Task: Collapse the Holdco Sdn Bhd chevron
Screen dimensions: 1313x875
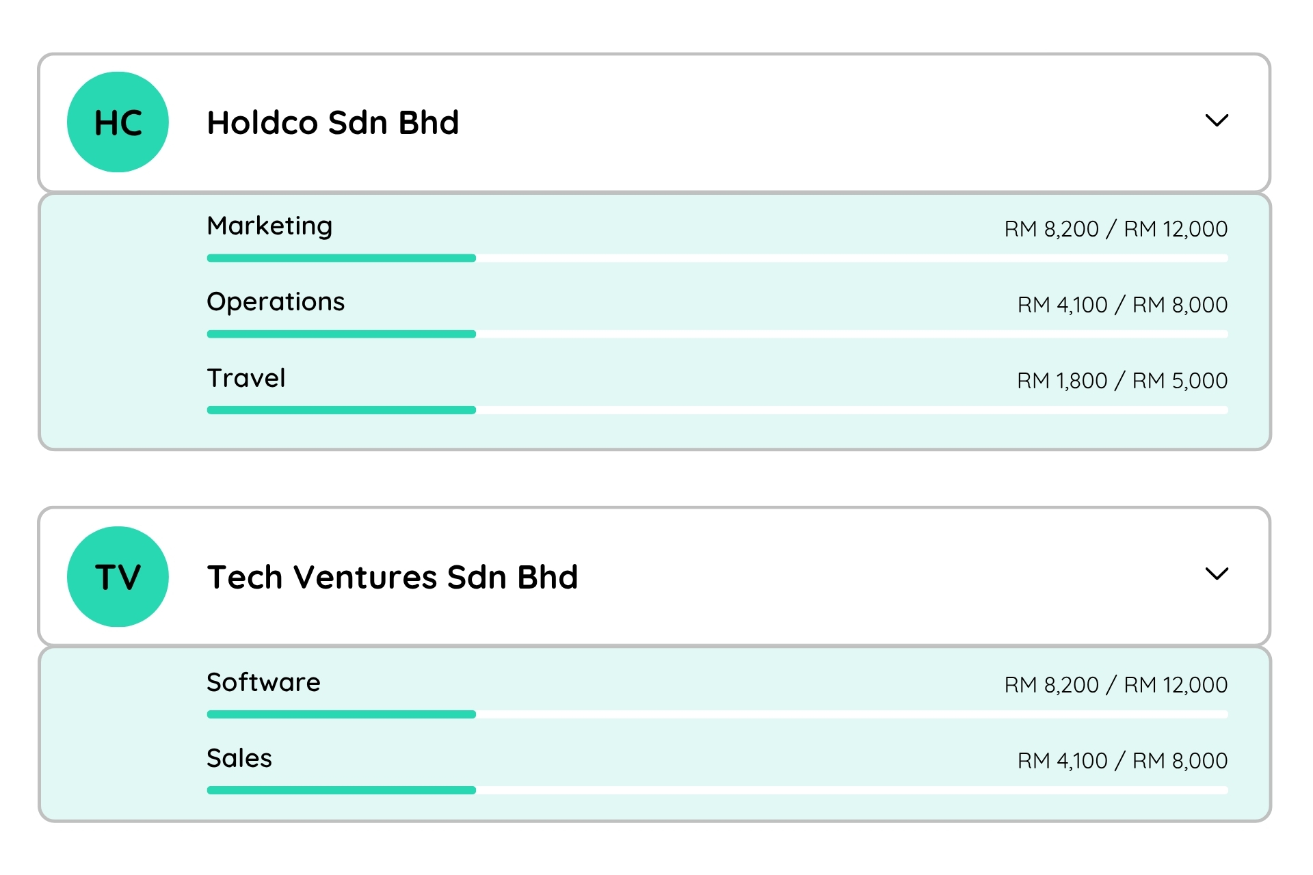Action: (x=1217, y=121)
